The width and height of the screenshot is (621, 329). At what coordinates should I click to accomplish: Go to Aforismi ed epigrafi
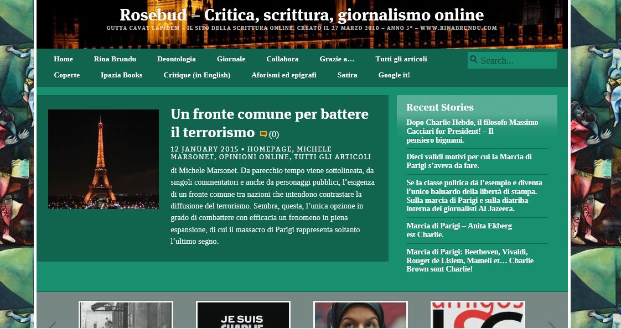[284, 75]
